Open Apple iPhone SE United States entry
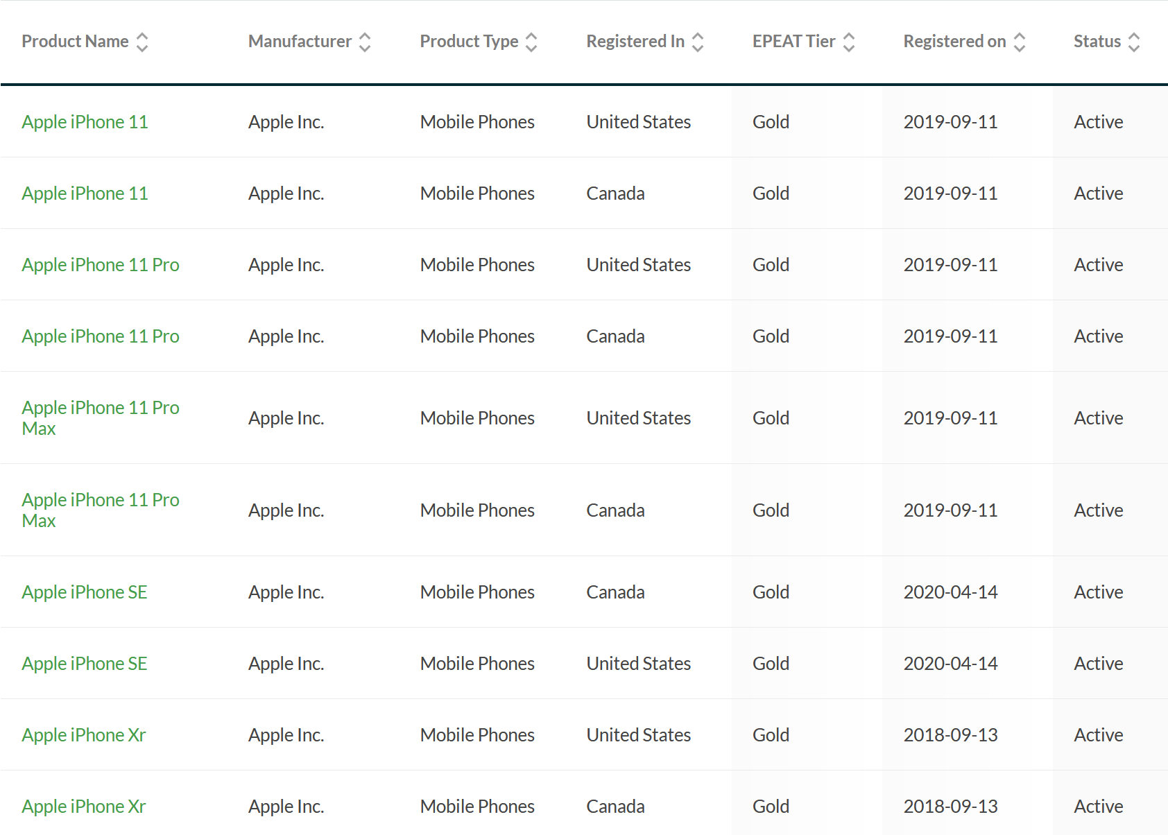Image resolution: width=1168 pixels, height=835 pixels. 85,664
